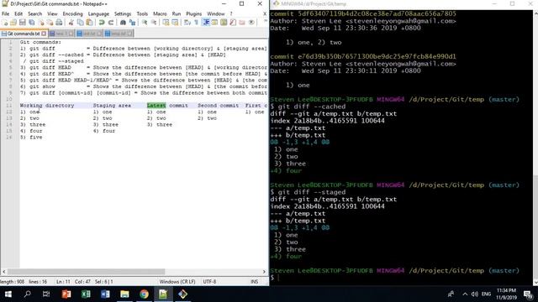Click the horizontal scrollbar left arrow
Viewport: 538px width, 302px height.
(3, 272)
